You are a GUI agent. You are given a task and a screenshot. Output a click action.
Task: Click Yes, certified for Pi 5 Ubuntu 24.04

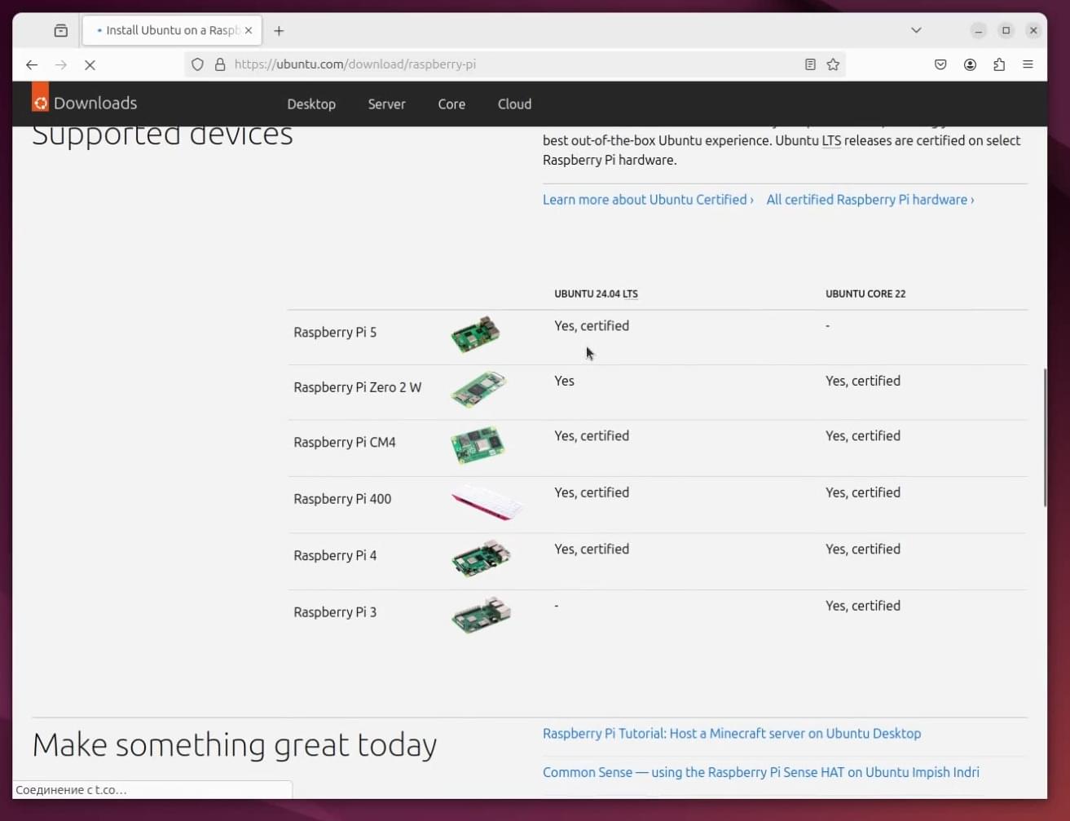click(x=592, y=326)
